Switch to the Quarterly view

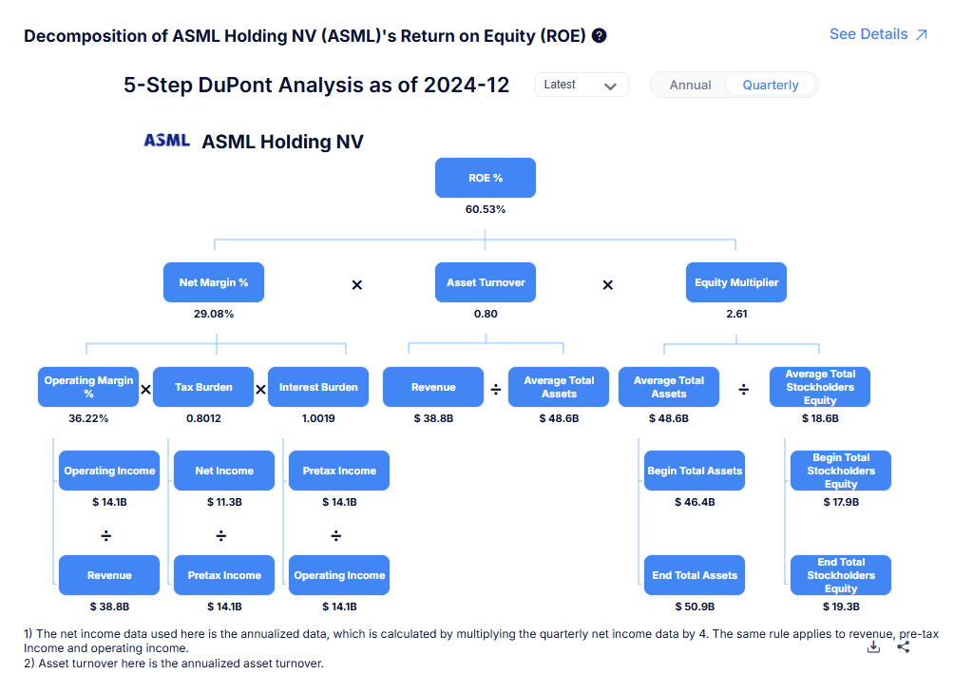point(771,86)
